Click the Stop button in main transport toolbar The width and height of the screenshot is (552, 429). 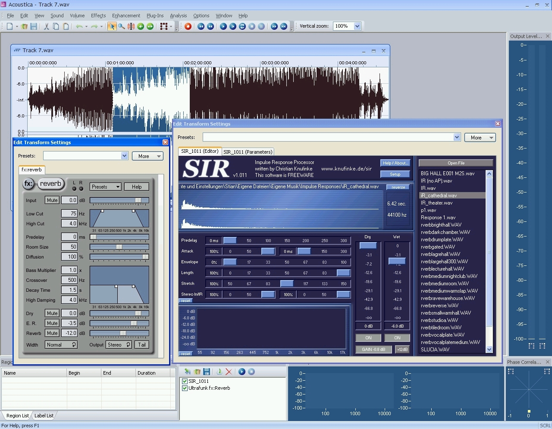point(252,26)
